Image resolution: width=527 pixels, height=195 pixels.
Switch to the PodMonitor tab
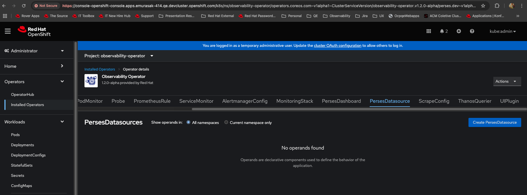tap(90, 101)
